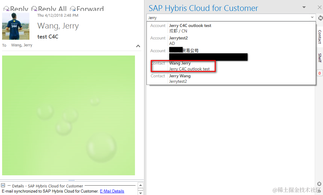323x195 pixels.
Task: Click the test C4C subject text
Action: point(48,37)
